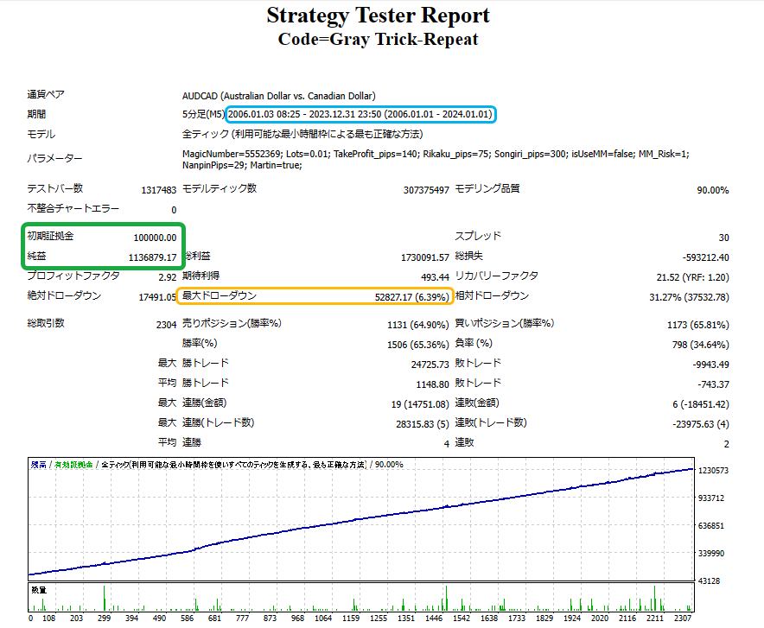Viewport: 764px width, 628px height.
Task: Click the x-axis trade number 2307
Action: [x=683, y=618]
